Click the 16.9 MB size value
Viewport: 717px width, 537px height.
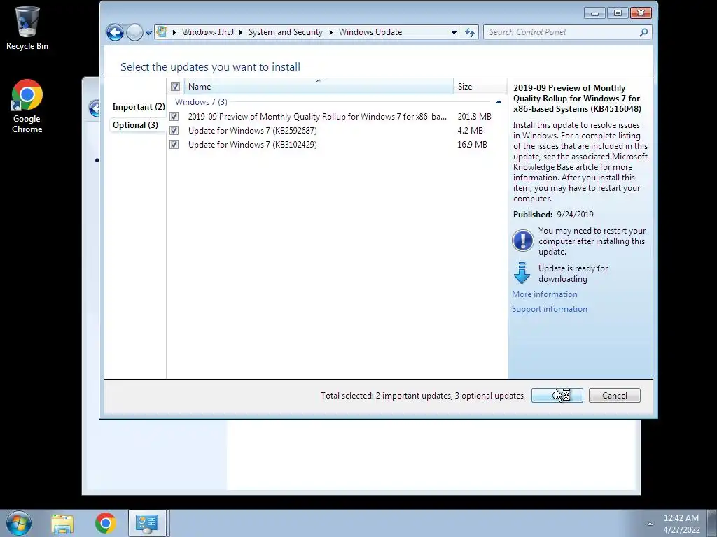tap(472, 145)
